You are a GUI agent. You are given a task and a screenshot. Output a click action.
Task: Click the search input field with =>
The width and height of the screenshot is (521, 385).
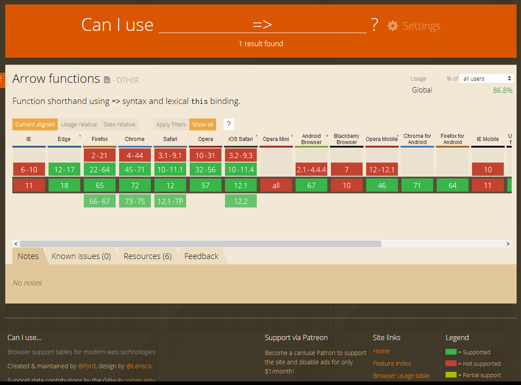pos(262,24)
